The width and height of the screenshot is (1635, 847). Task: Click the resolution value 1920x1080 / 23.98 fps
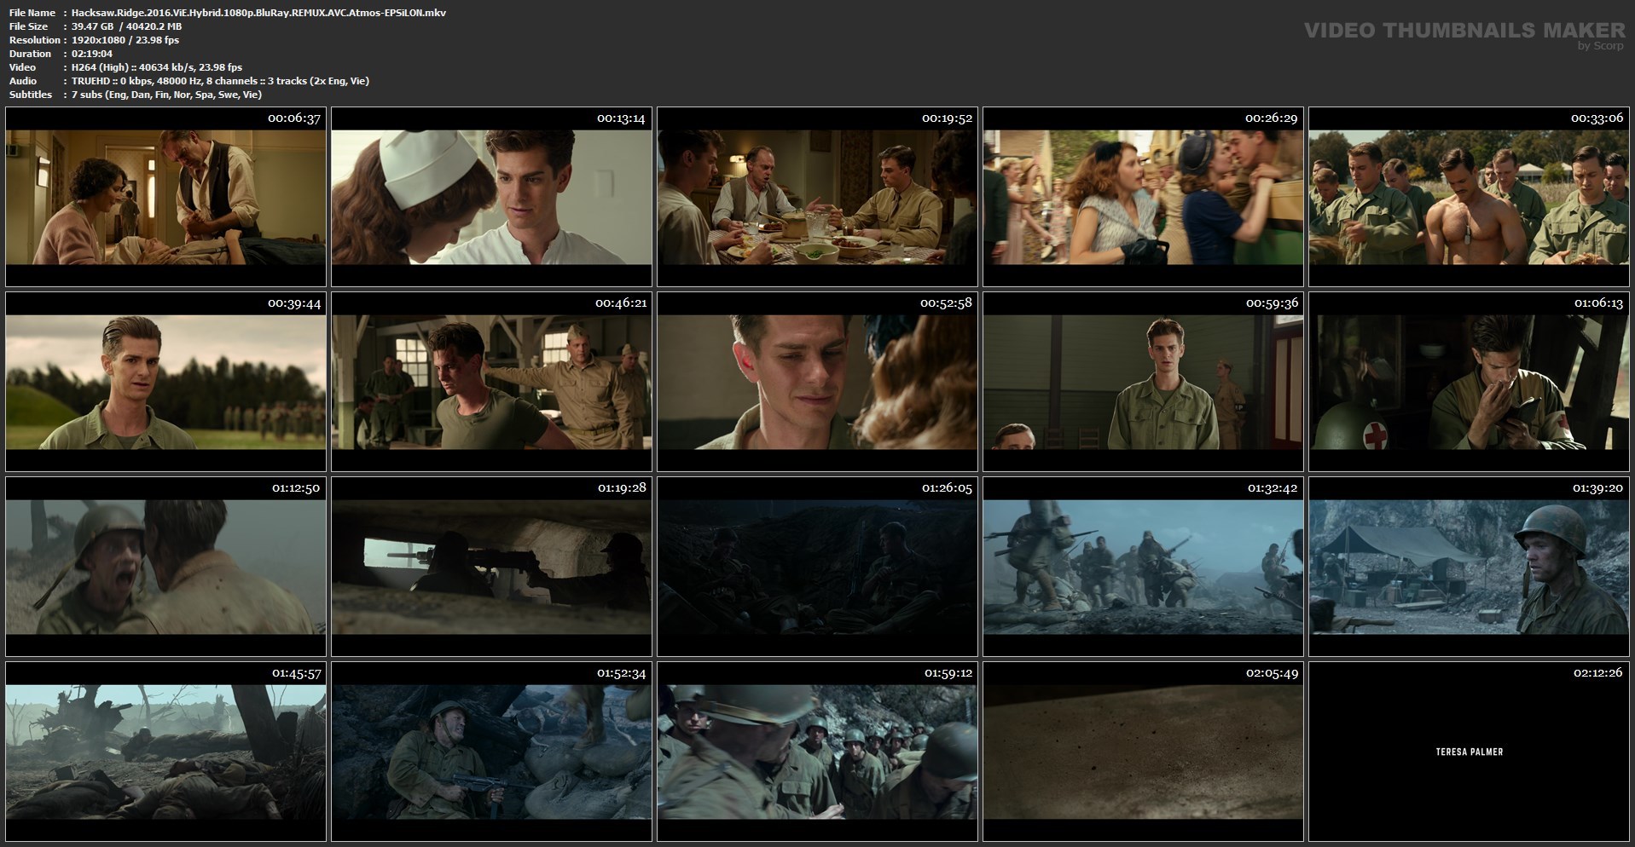pos(125,40)
